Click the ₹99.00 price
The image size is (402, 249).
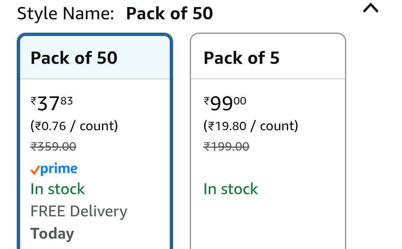pyautogui.click(x=225, y=103)
